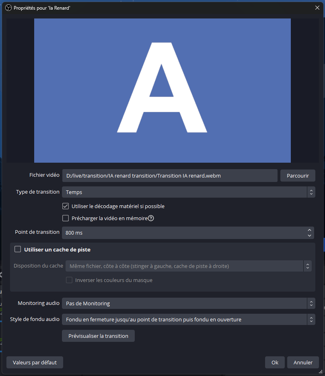The height and width of the screenshot is (376, 325).
Task: Click the help icon beside Précharger la vidéo
Action: pos(151,219)
